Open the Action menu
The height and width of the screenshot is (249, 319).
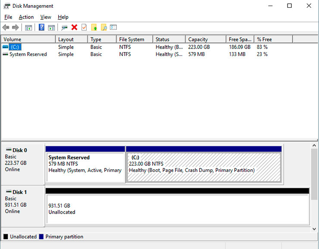pos(26,17)
